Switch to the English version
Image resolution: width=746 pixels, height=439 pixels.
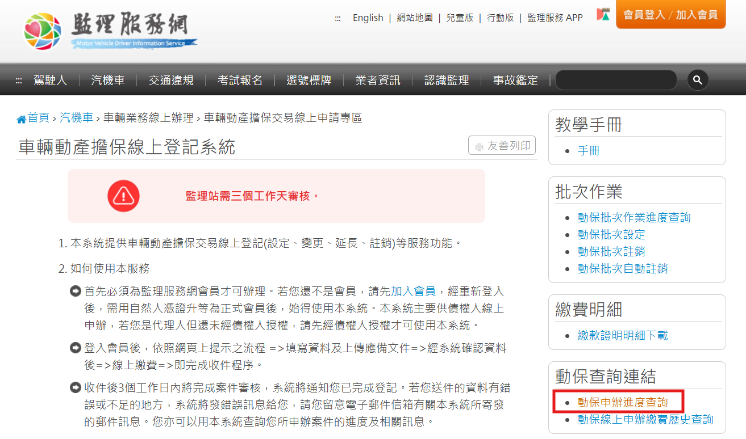click(x=368, y=18)
